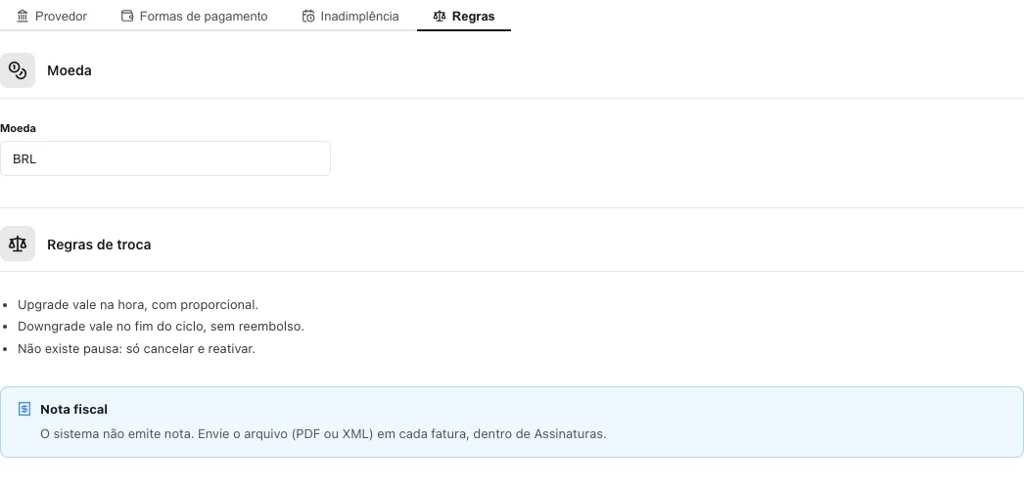Select the Regras tab
The width and height of the screenshot is (1024, 490).
(464, 17)
